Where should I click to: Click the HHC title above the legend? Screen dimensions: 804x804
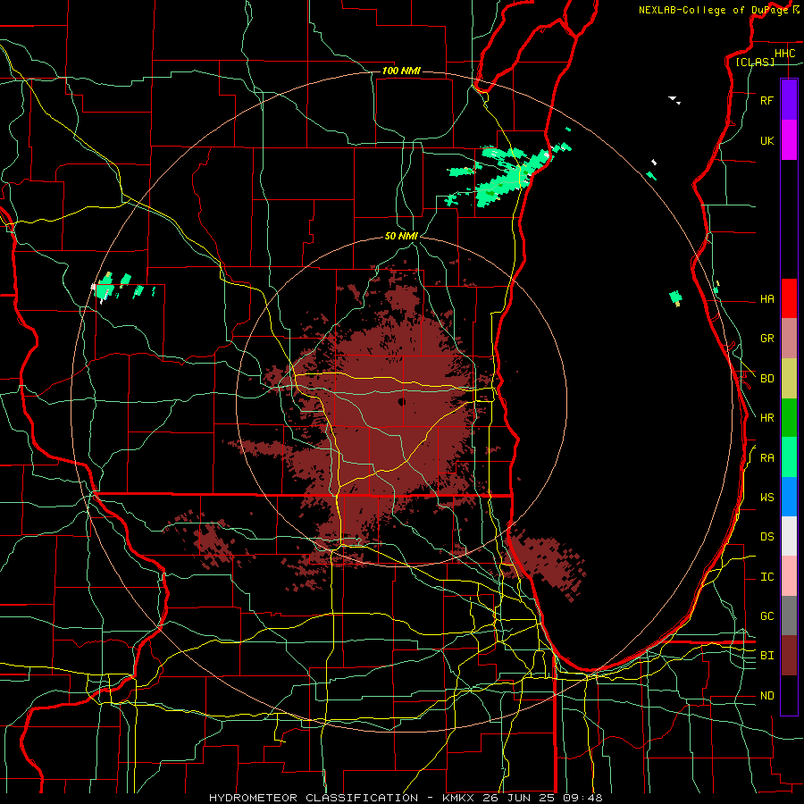784,53
